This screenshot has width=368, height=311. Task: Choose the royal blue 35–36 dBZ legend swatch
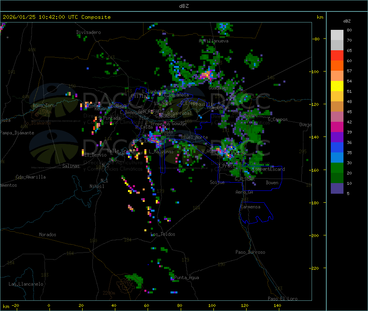point(337,147)
